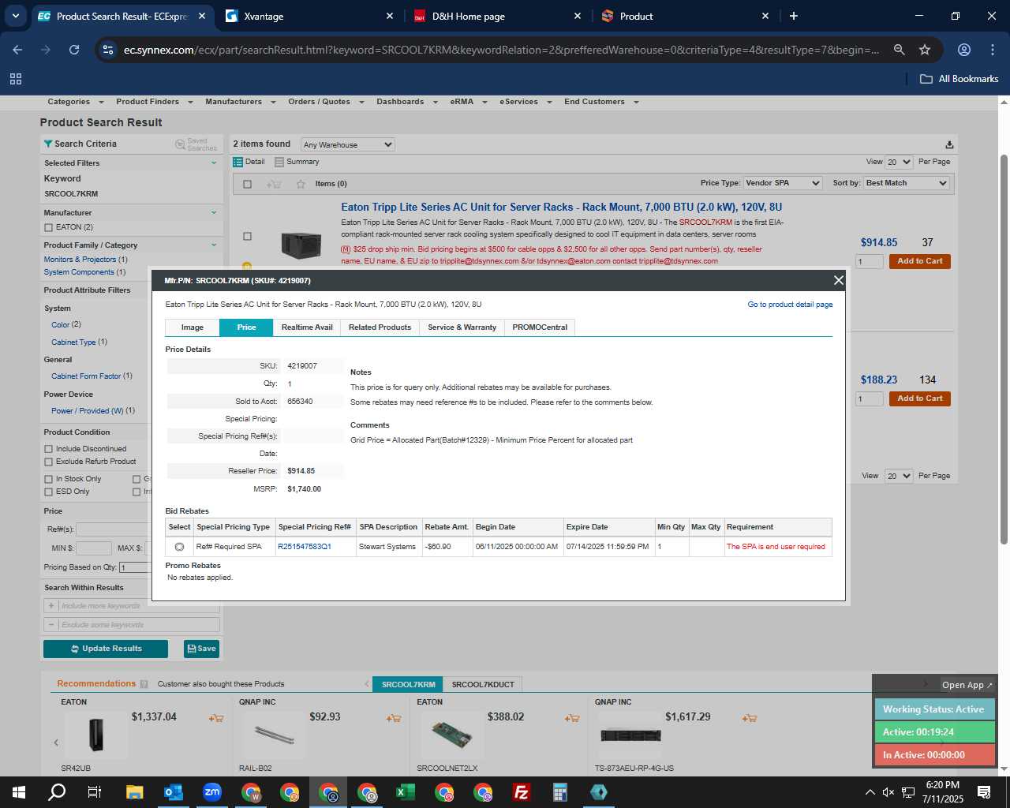The height and width of the screenshot is (808, 1010).
Task: Collapse the Manufacturer filter section
Action: pos(214,213)
